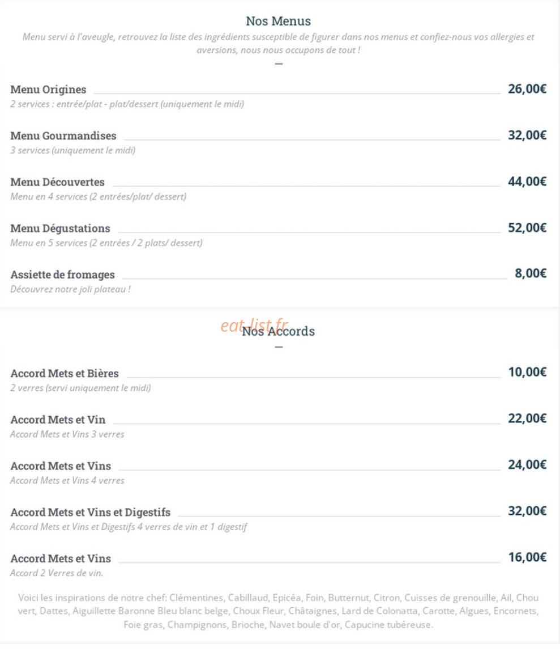Click the eat-list.fr watermark

coord(254,325)
